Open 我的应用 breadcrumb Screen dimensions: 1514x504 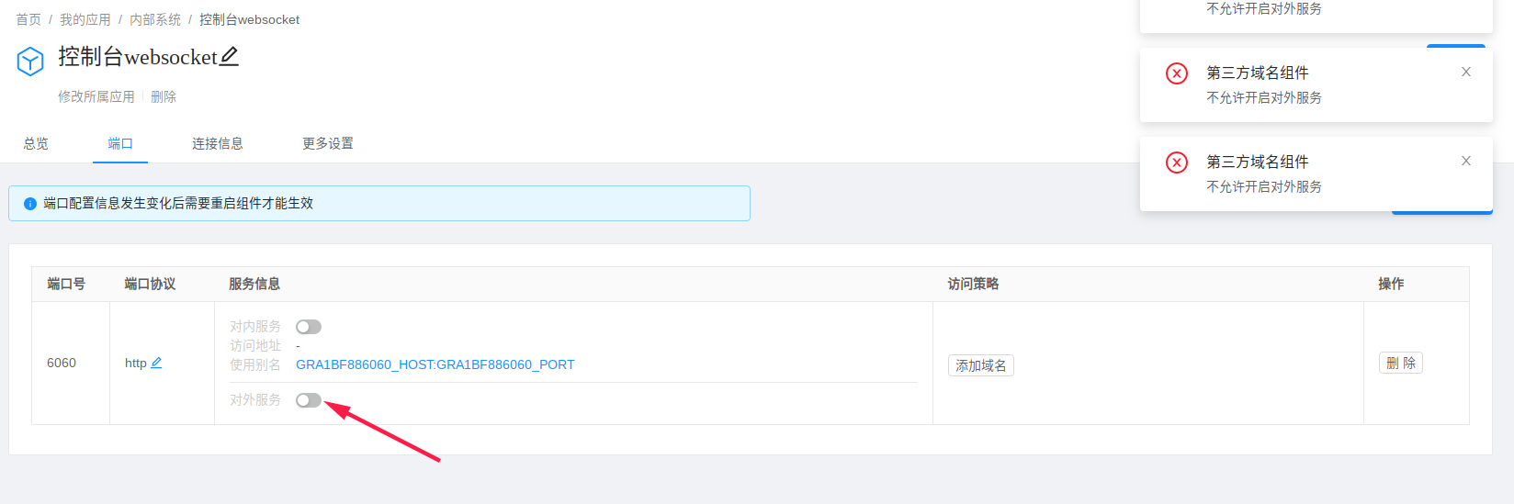click(x=85, y=19)
